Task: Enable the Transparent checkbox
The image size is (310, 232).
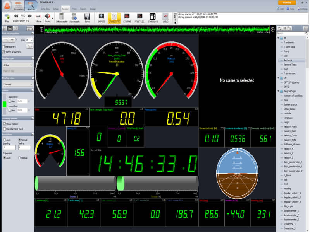Action: pos(4,47)
